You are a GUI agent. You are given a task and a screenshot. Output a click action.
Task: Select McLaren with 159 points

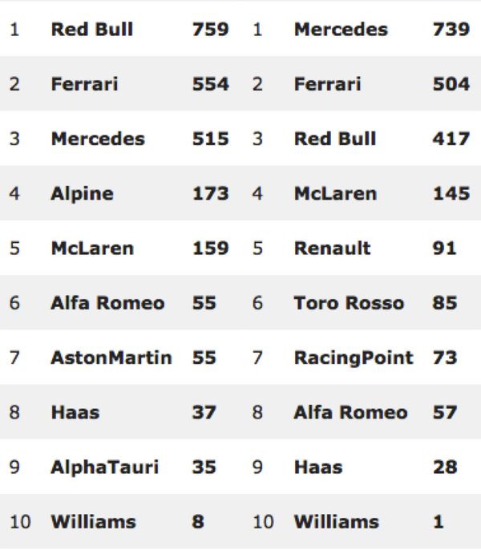click(x=91, y=248)
